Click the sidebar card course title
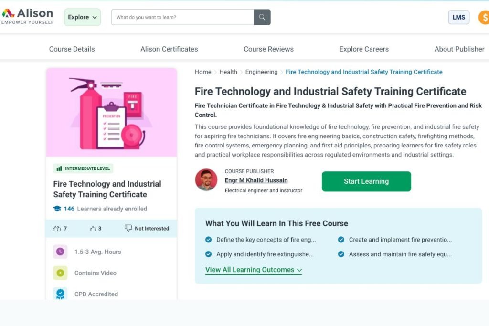 click(107, 189)
